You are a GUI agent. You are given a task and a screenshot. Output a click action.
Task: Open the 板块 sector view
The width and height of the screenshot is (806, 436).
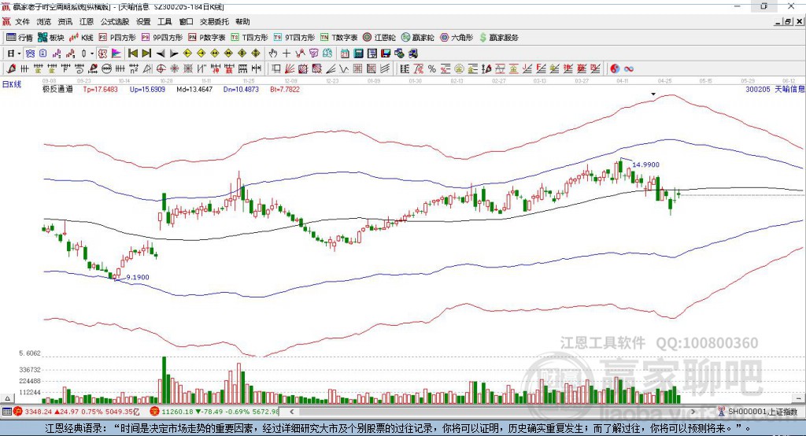coord(51,38)
